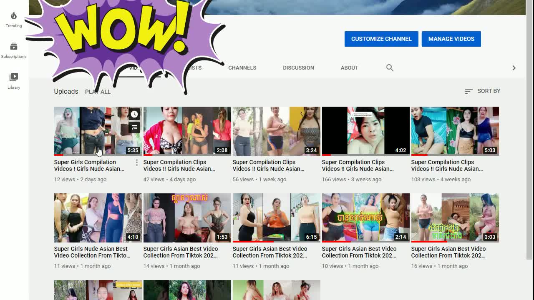534x300 pixels.
Task: Open the 1:53 video thumbnail
Action: click(x=187, y=218)
